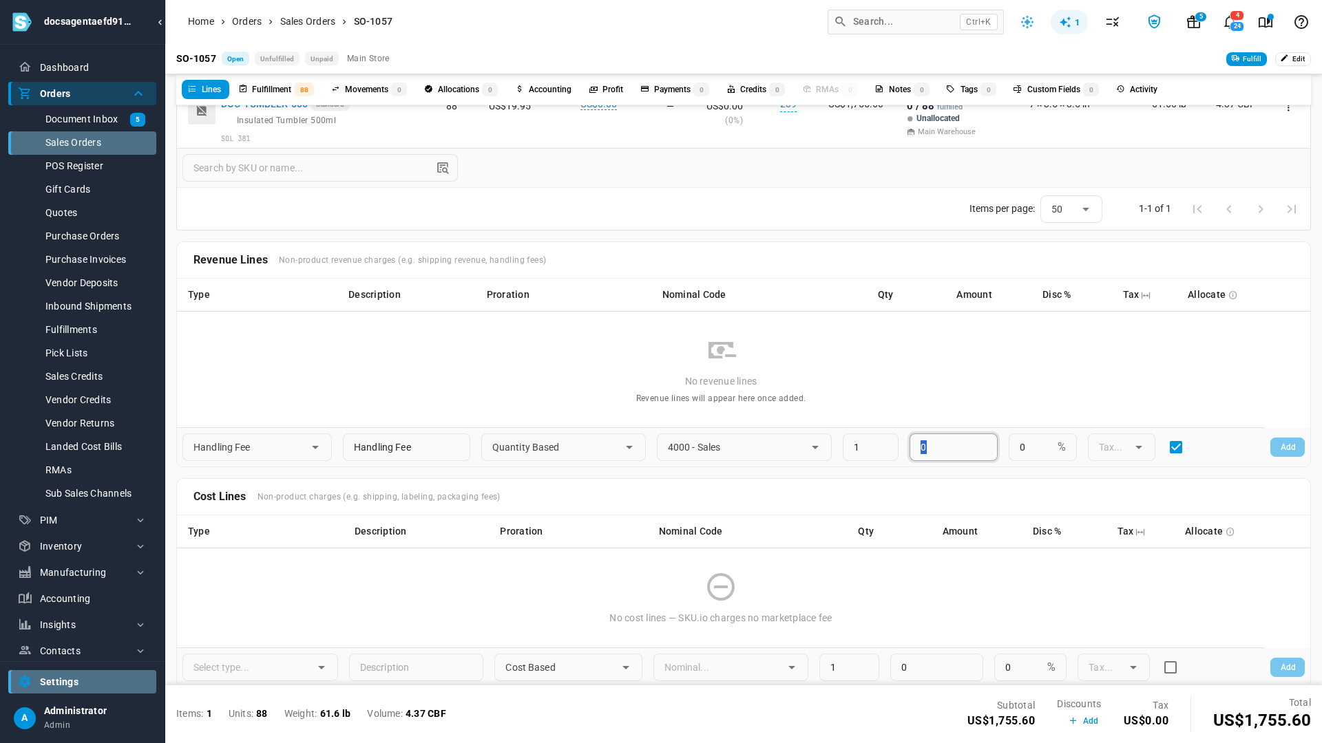Open the book documentation icon
1322x743 pixels.
click(x=1265, y=22)
